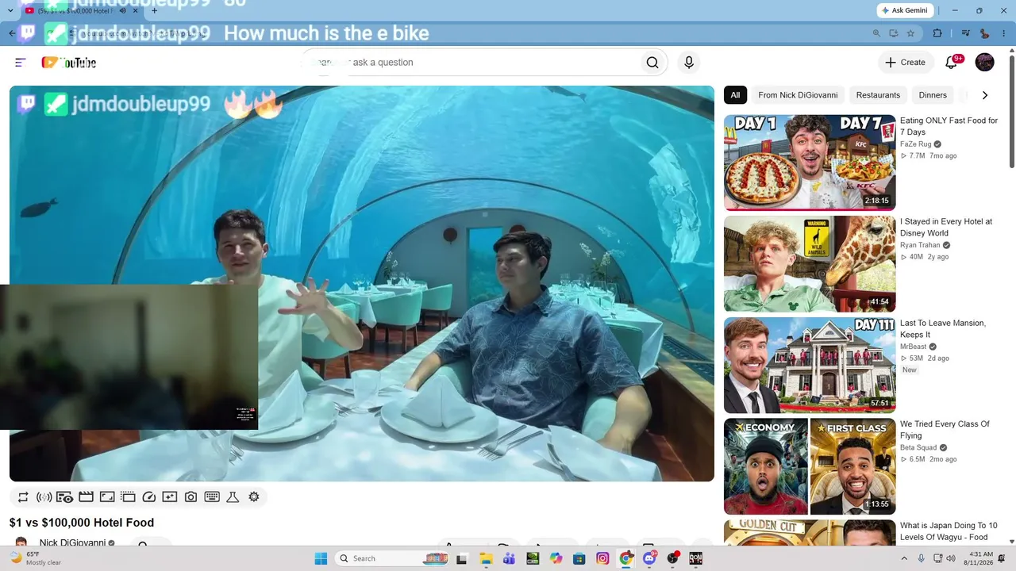Image resolution: width=1016 pixels, height=571 pixels.
Task: Open the Every Class Of Flying thumbnail
Action: (810, 466)
